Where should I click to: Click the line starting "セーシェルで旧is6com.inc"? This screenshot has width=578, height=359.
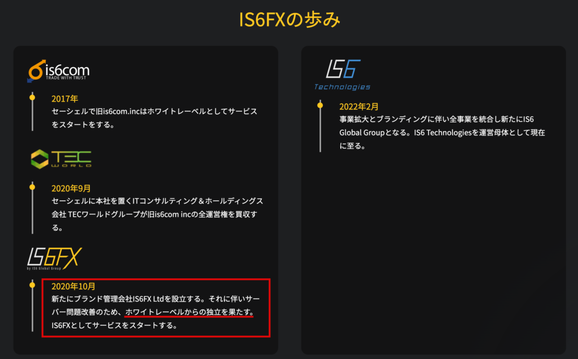pyautogui.click(x=155, y=111)
